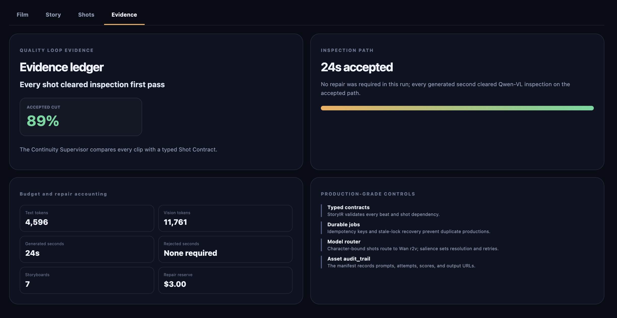Click the Evidence tab
The image size is (617, 318).
[x=124, y=15]
